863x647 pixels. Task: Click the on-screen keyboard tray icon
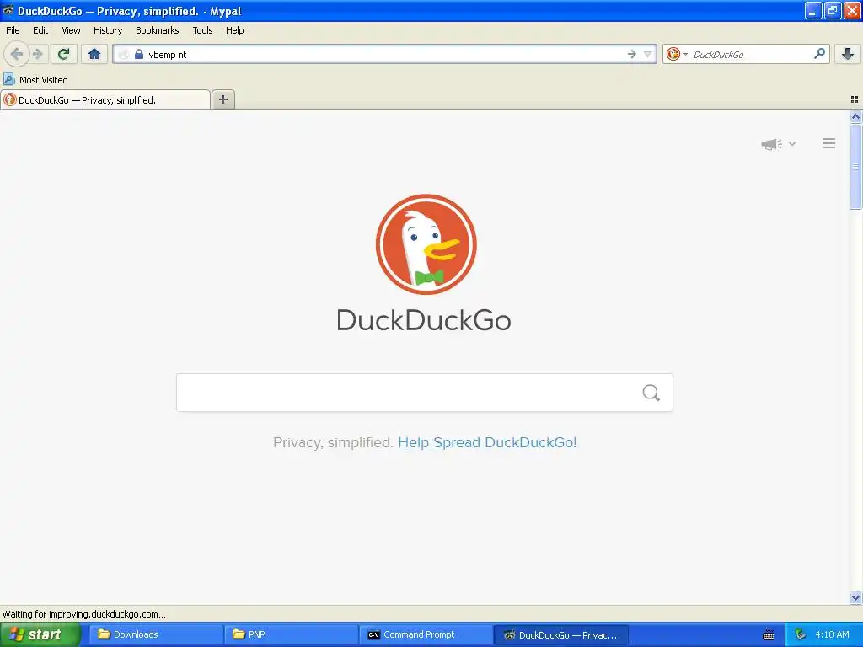tap(769, 635)
